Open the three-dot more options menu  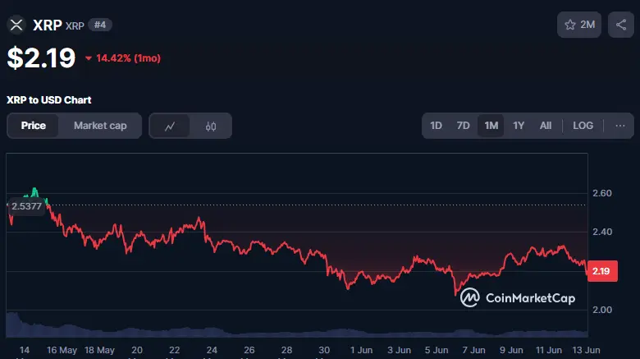pyautogui.click(x=620, y=126)
